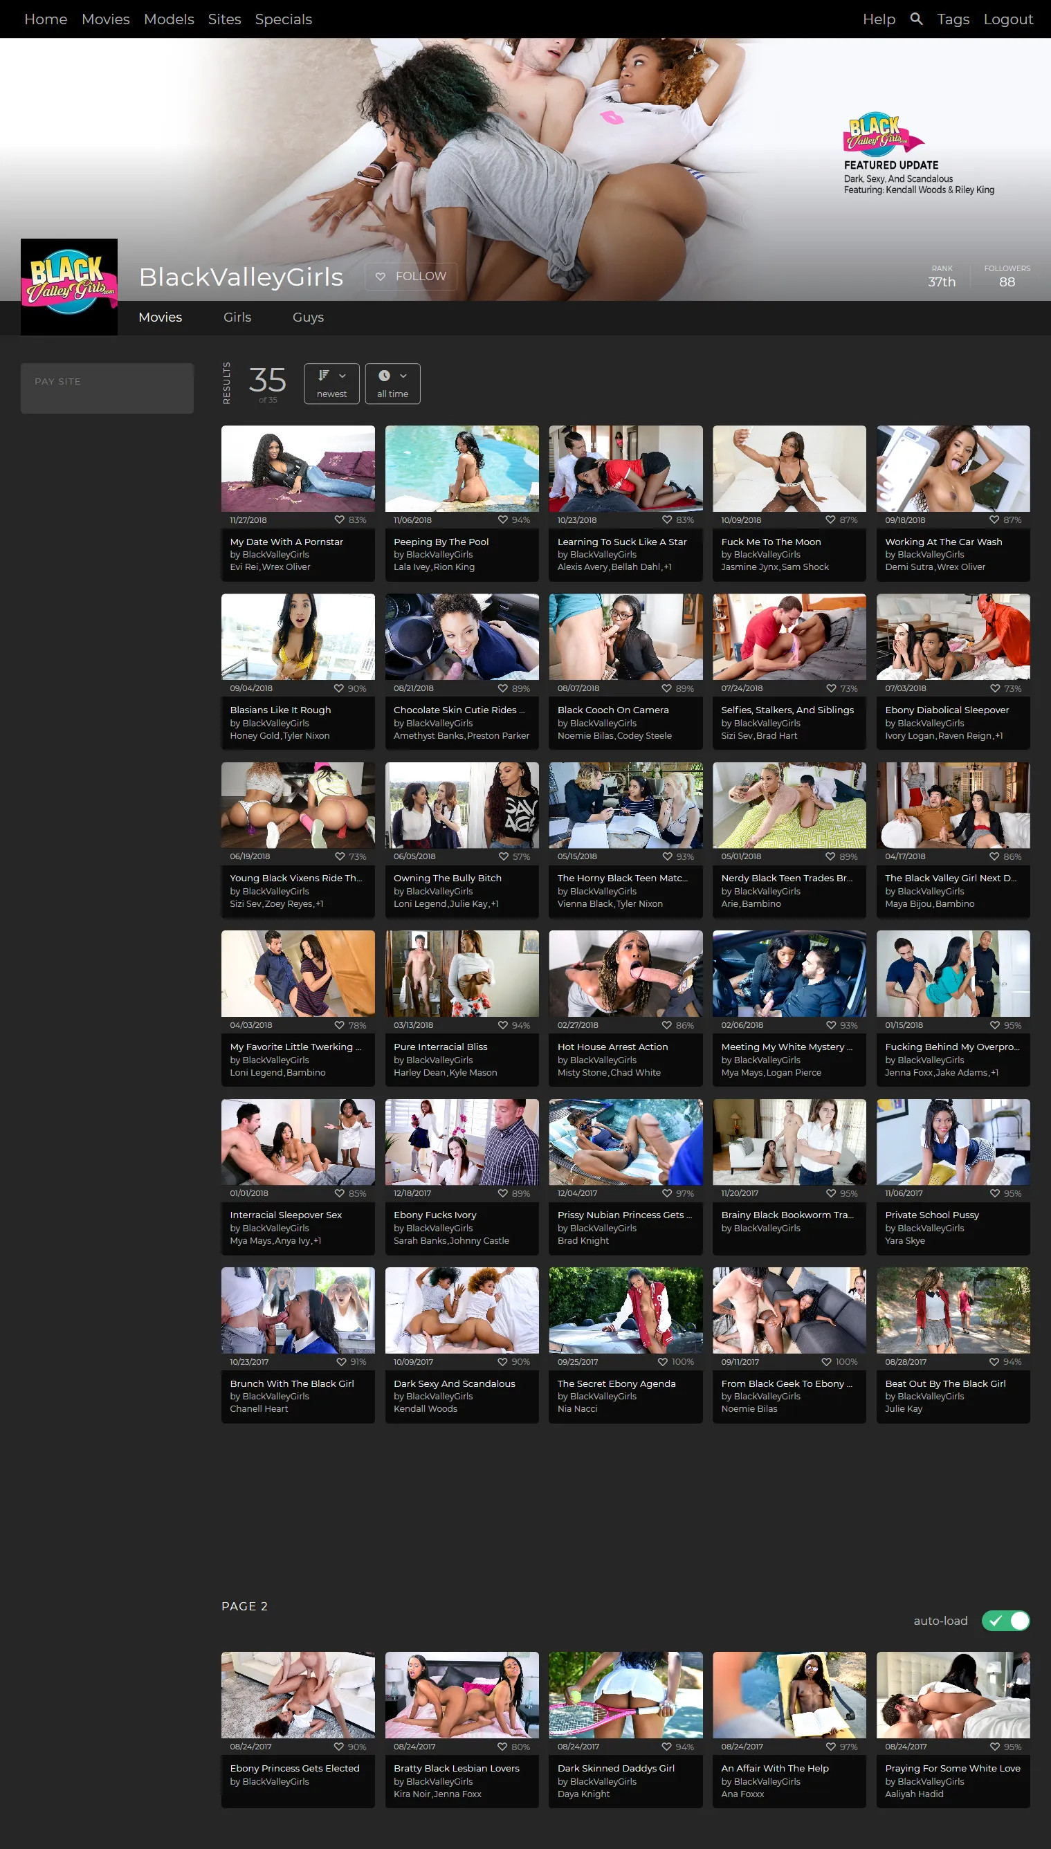Click heart icon on Working At The Car Wash

pyautogui.click(x=994, y=519)
